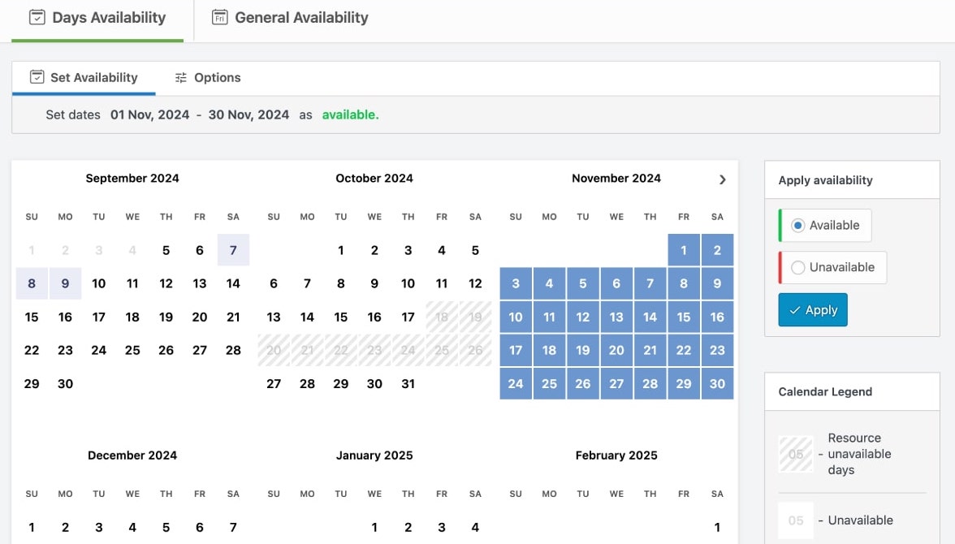Screen dimensions: 955x544
Task: Click the Set Availability calendar icon
Action: tap(37, 77)
